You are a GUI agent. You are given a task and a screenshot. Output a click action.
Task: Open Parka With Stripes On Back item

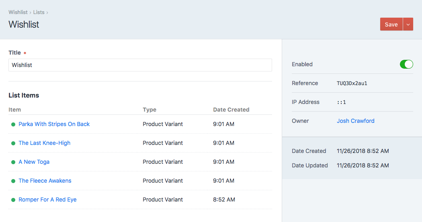(54, 124)
